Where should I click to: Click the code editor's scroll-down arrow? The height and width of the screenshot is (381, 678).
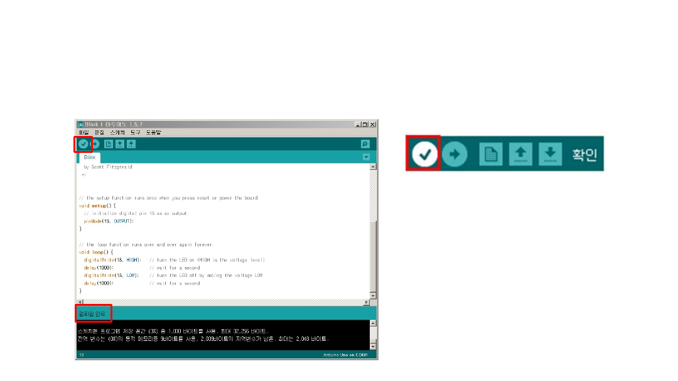373,296
